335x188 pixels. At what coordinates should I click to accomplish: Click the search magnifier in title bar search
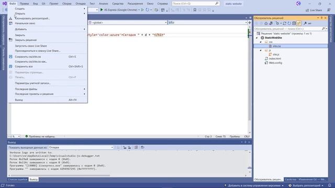[x=217, y=4]
